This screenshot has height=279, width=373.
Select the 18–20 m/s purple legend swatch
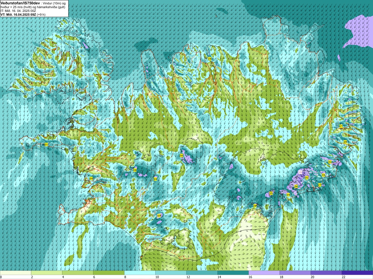pyautogui.click(x=295, y=273)
